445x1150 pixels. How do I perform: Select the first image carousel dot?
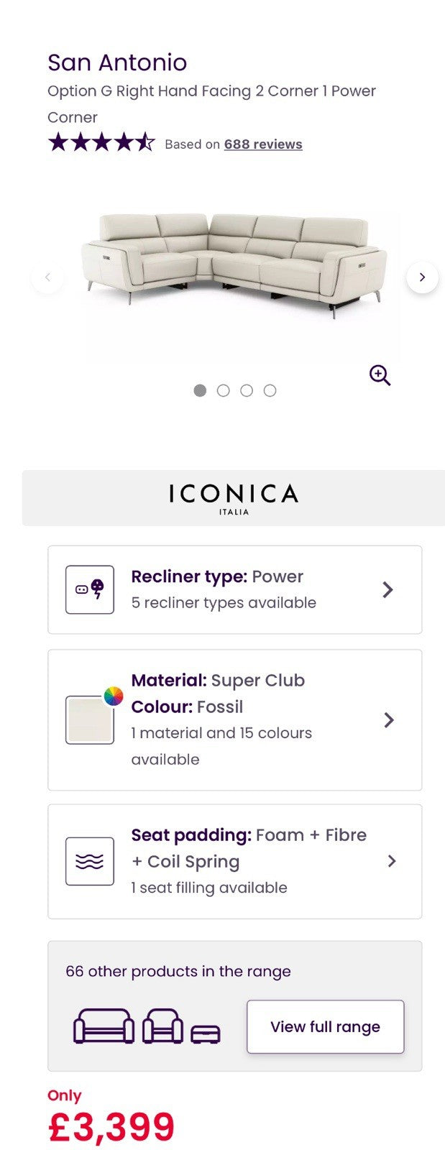(x=200, y=390)
